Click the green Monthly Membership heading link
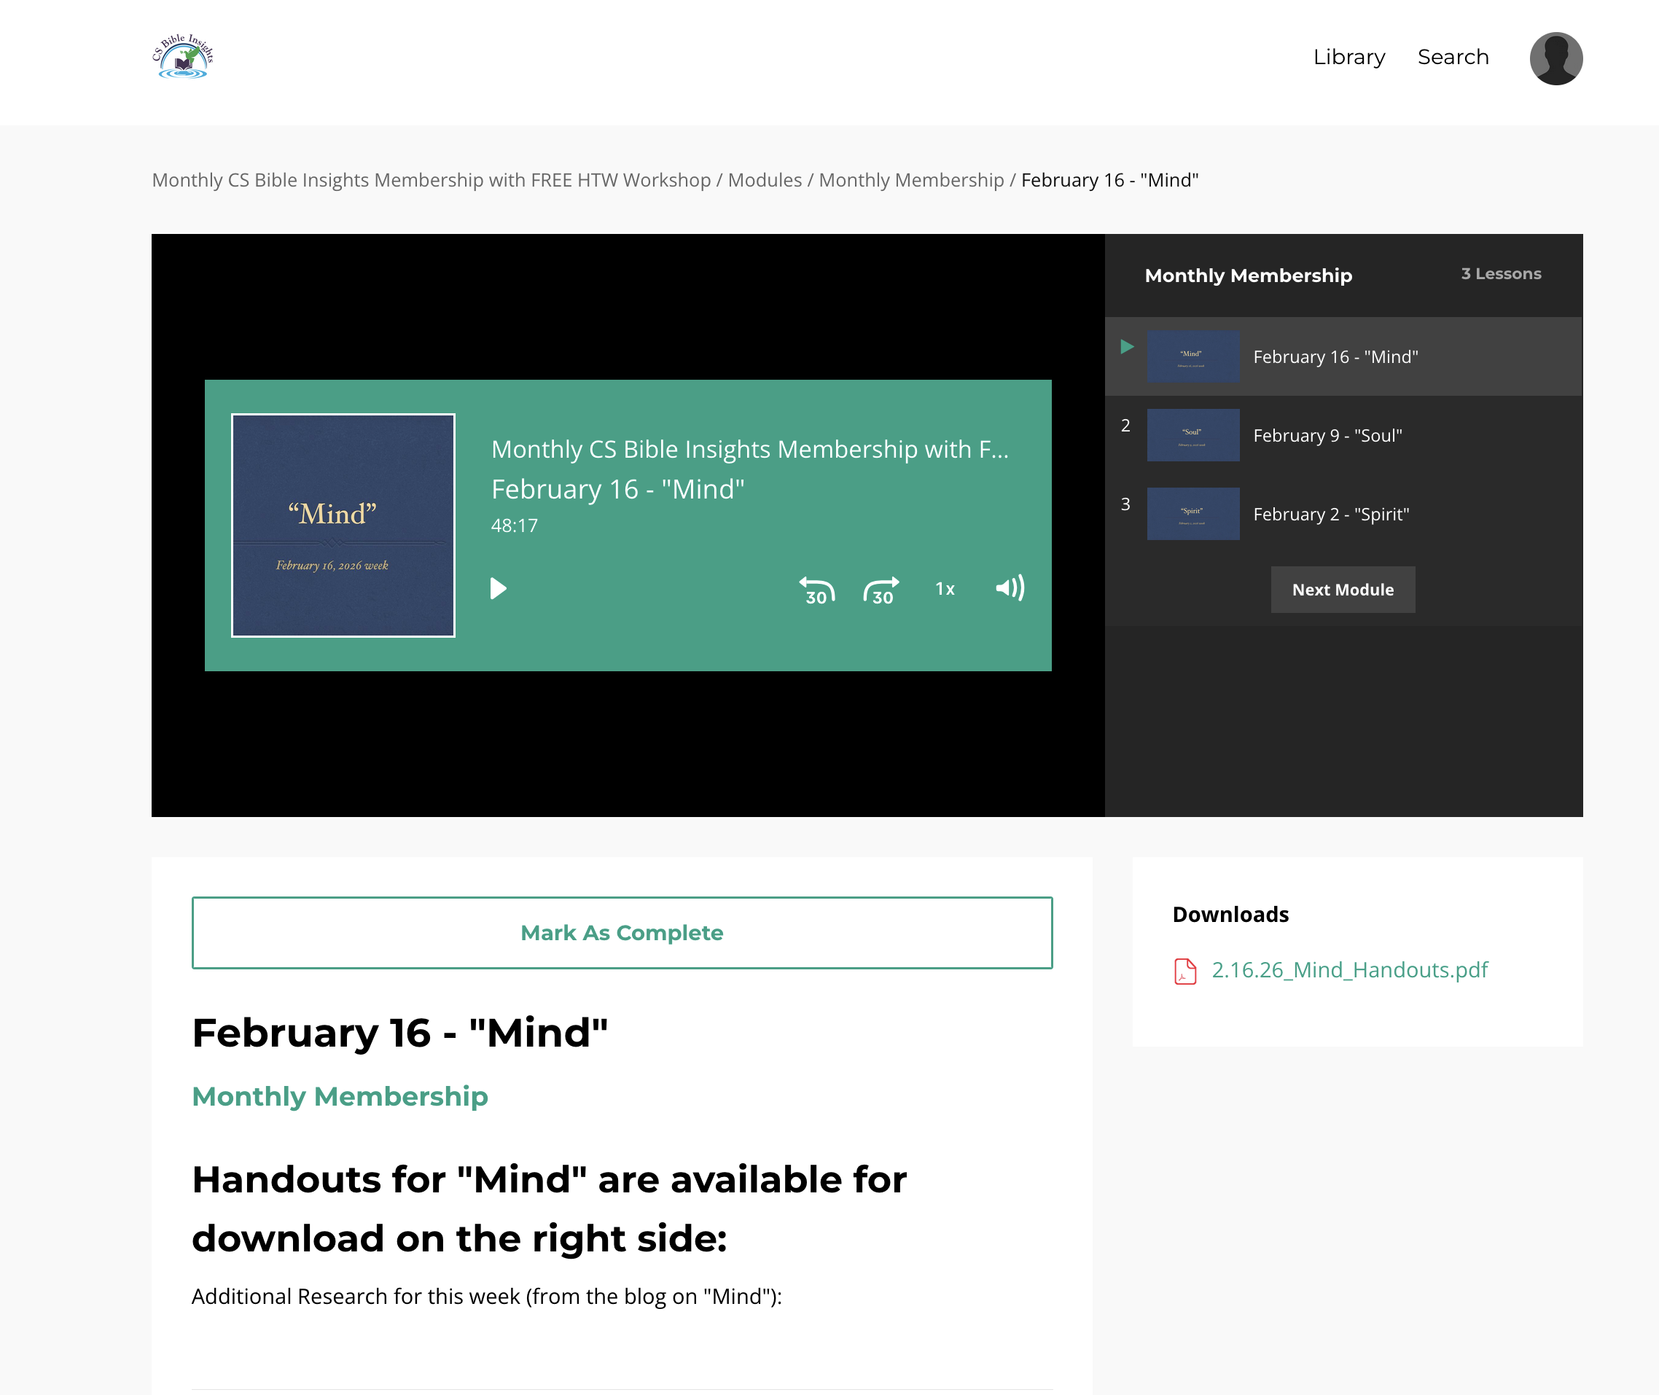This screenshot has width=1659, height=1395. click(x=340, y=1096)
